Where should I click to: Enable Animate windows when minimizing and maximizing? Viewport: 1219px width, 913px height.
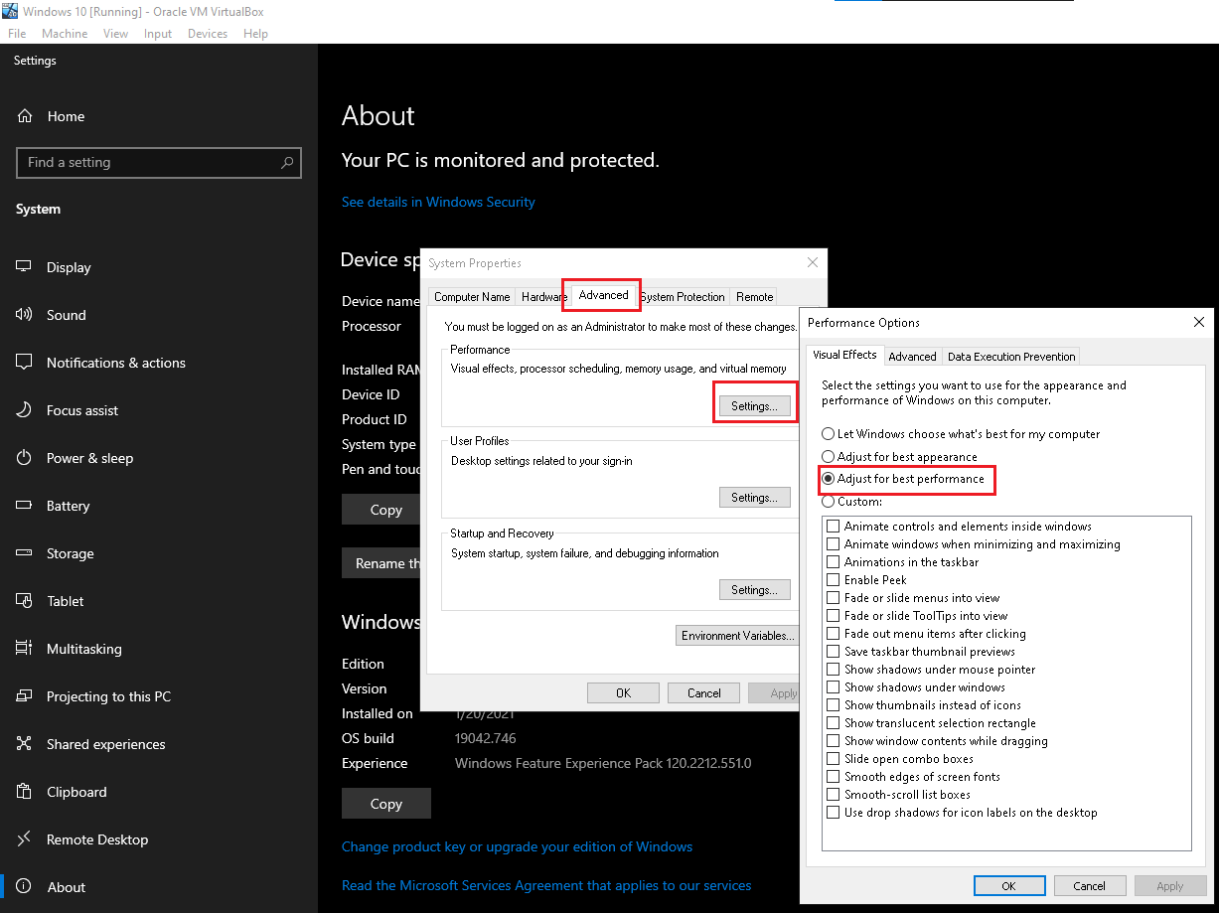[x=834, y=544]
